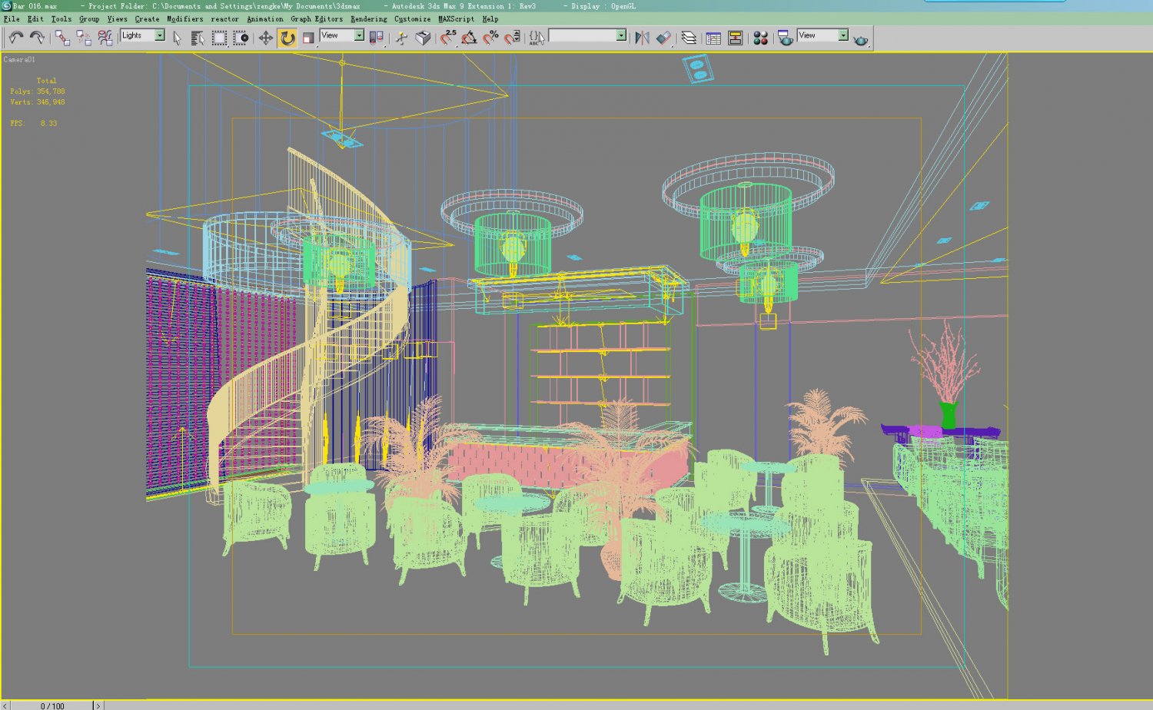Viewport: 1153px width, 710px height.
Task: Open the Selection Filter dropdown showing Lights
Action: point(159,36)
